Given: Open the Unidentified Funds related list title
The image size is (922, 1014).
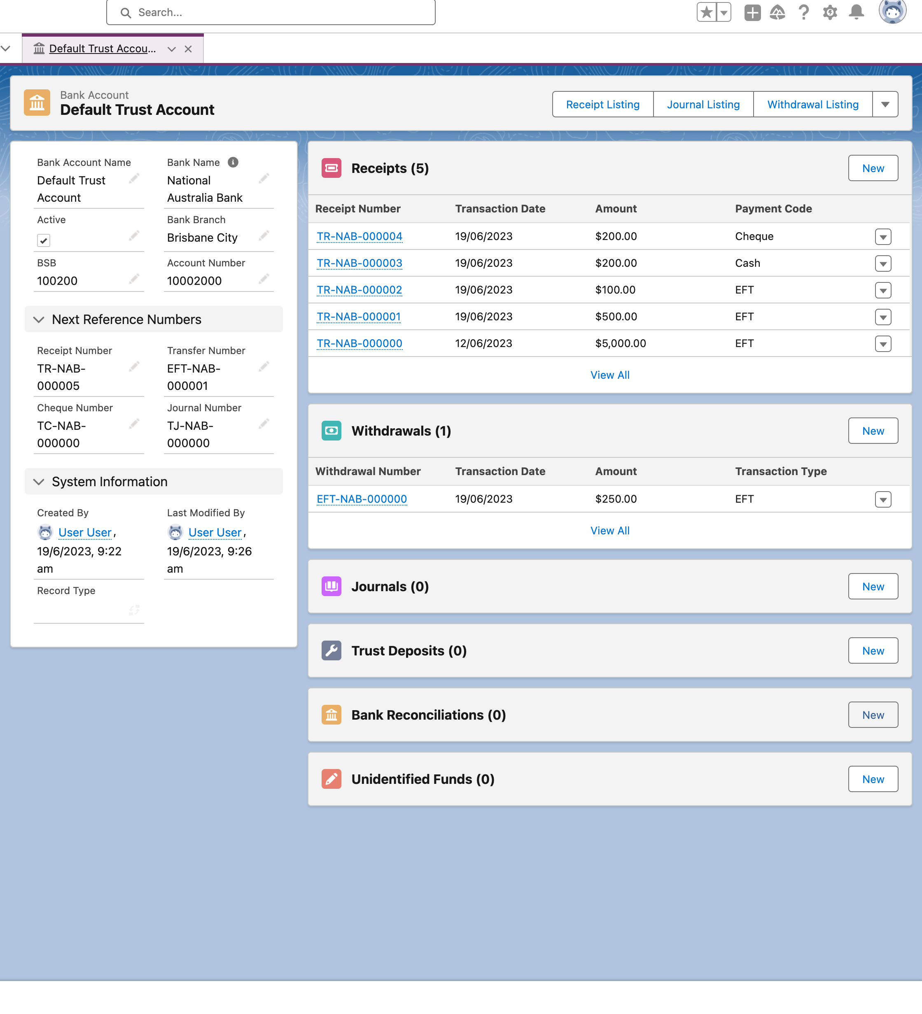Looking at the screenshot, I should pyautogui.click(x=422, y=779).
